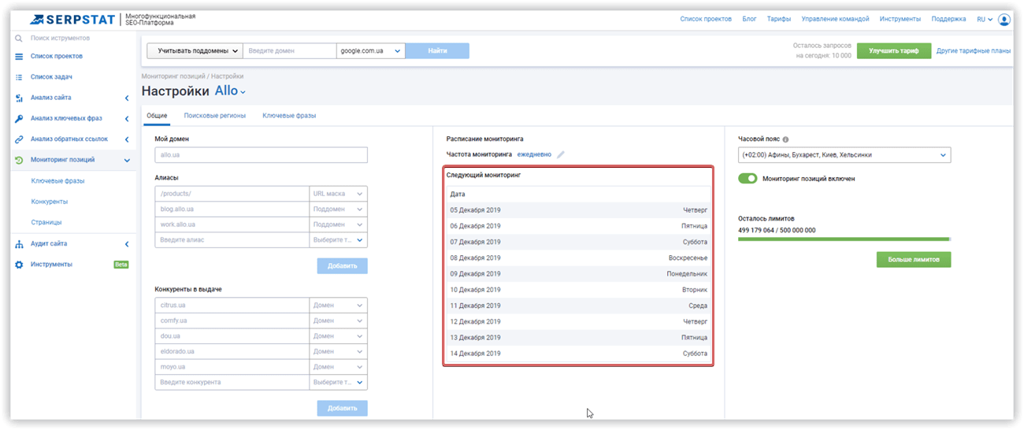Screen dimensions: 1024x430
Task: Click Добавить button under competitors
Action: pyautogui.click(x=343, y=408)
